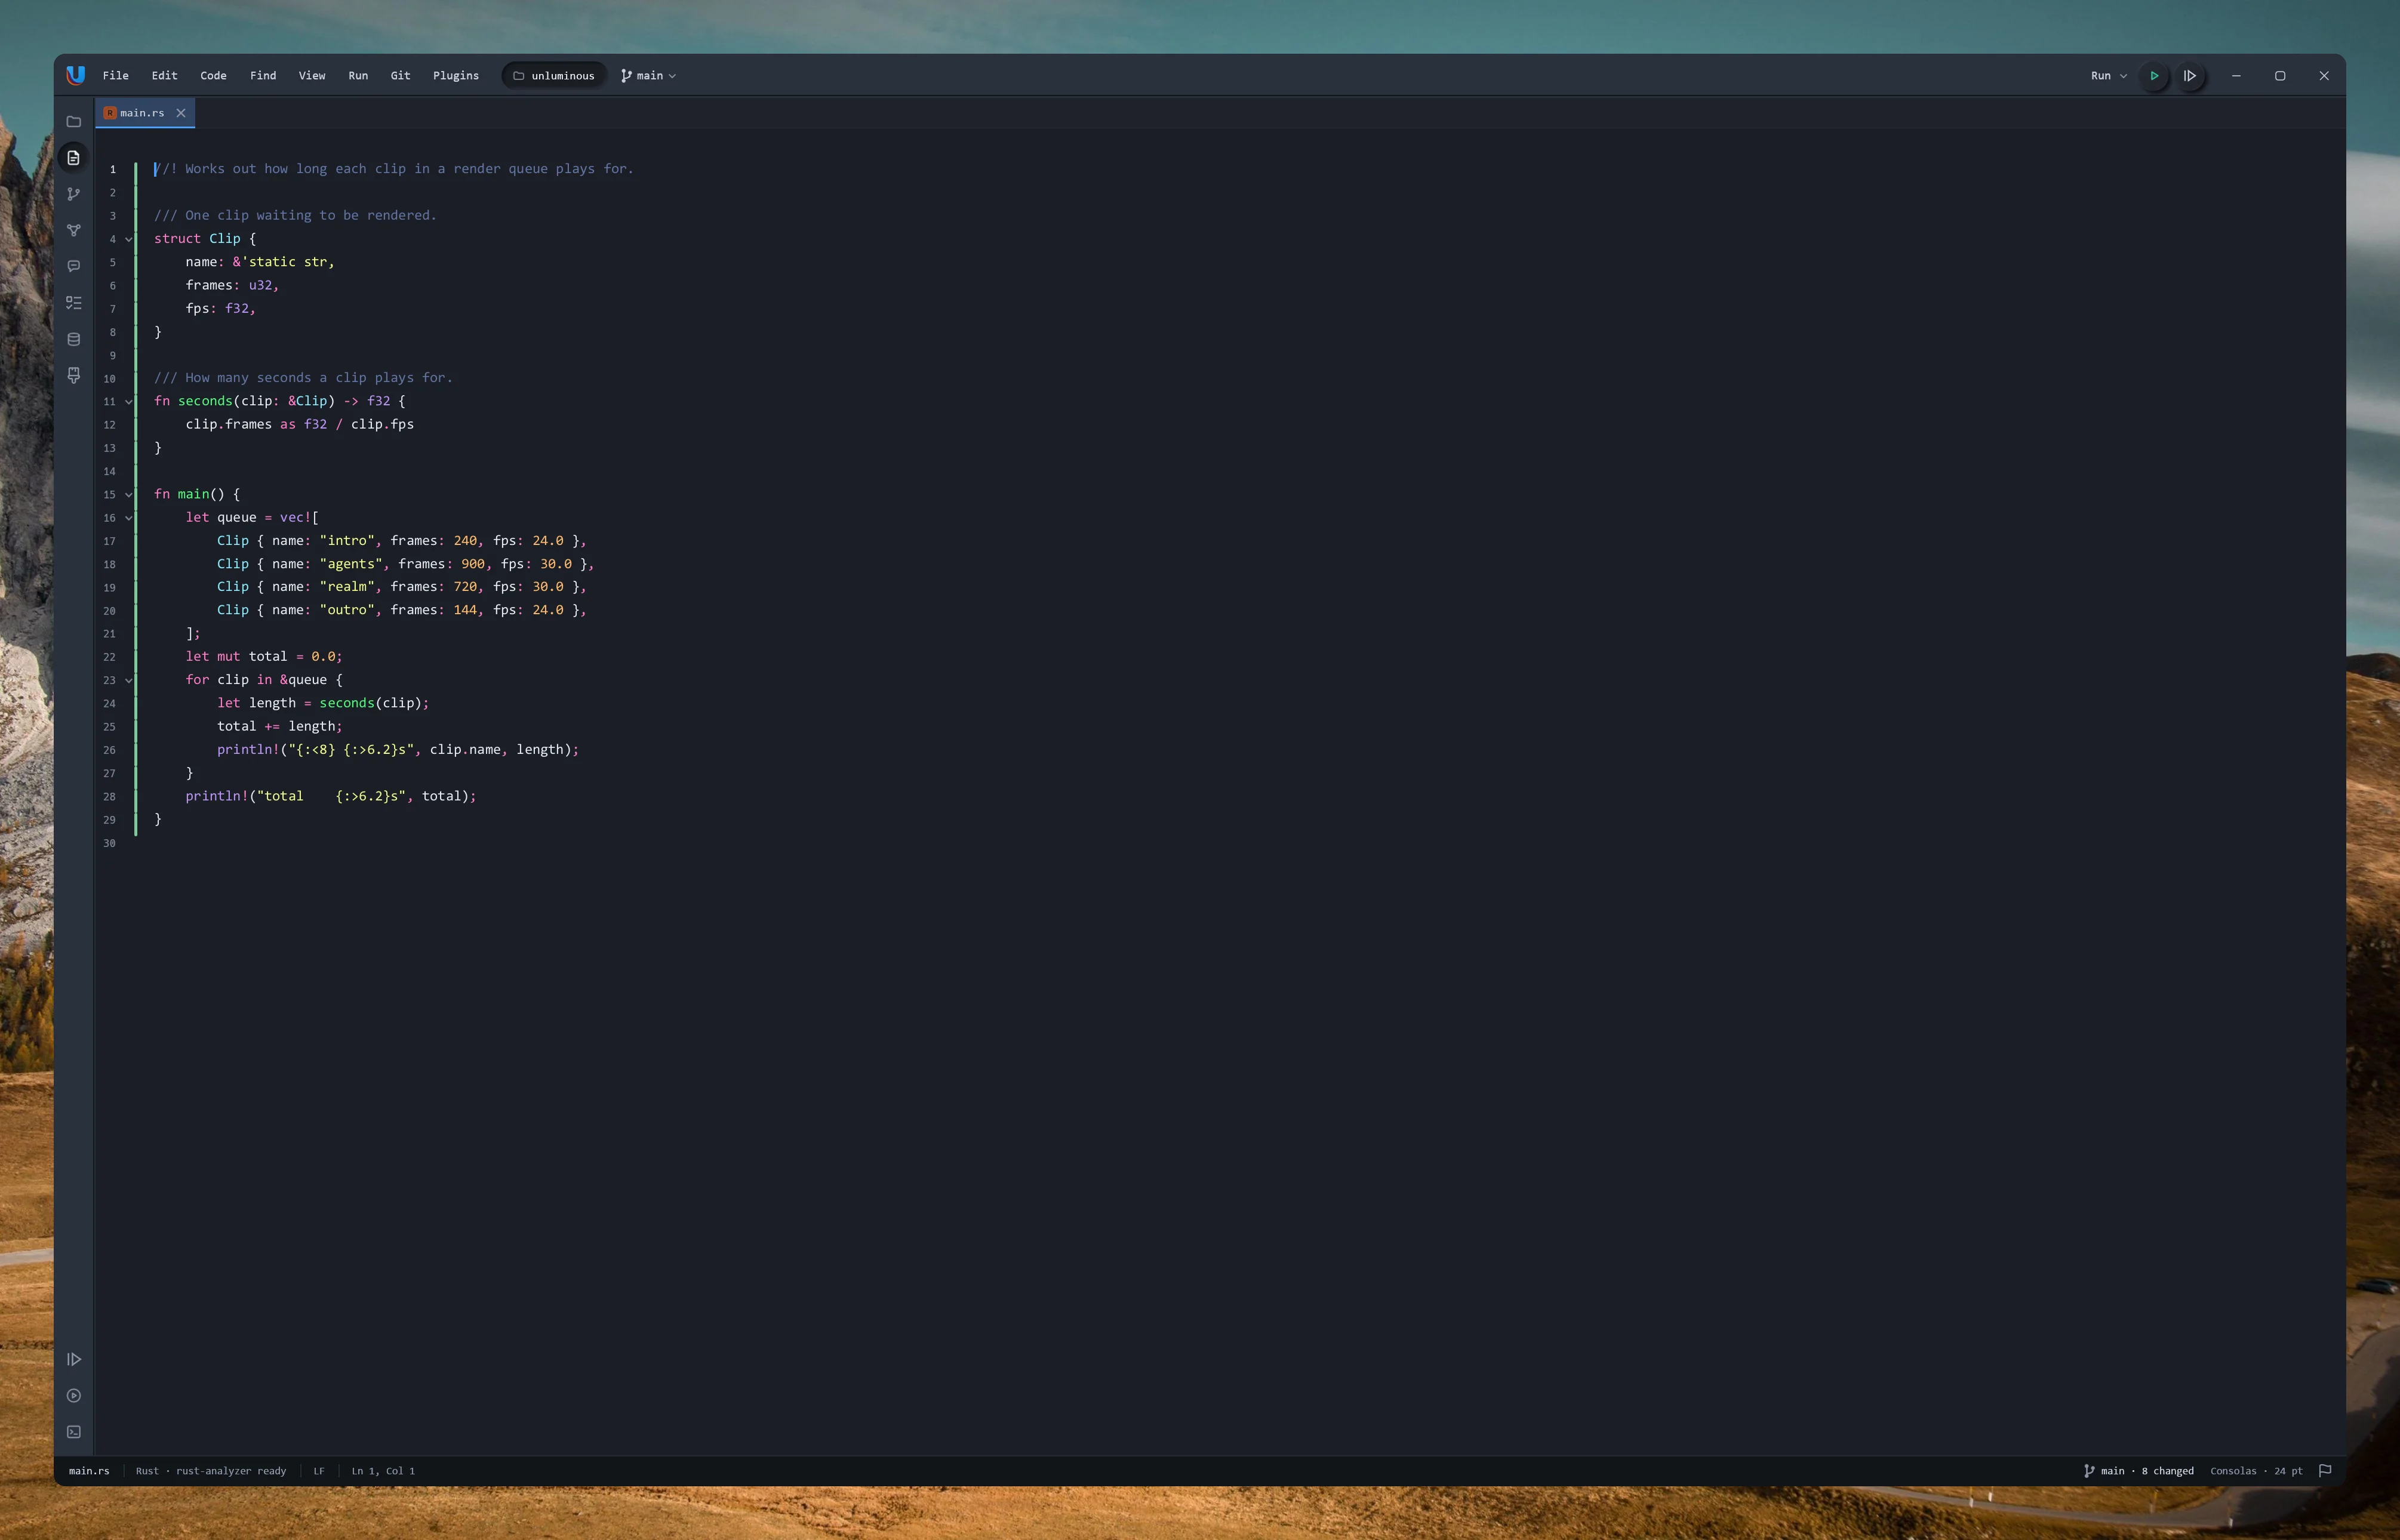The height and width of the screenshot is (1540, 2400).
Task: Select the main.rs editor tab
Action: point(145,113)
